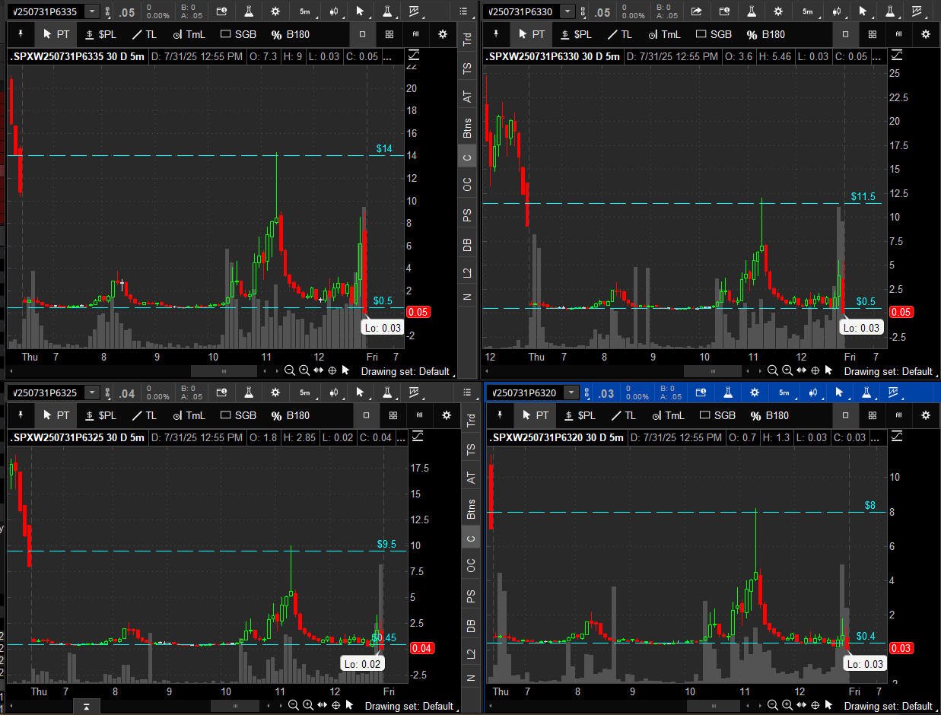Toggle the four-square grid view in P6325 drawing bar

pyautogui.click(x=393, y=415)
